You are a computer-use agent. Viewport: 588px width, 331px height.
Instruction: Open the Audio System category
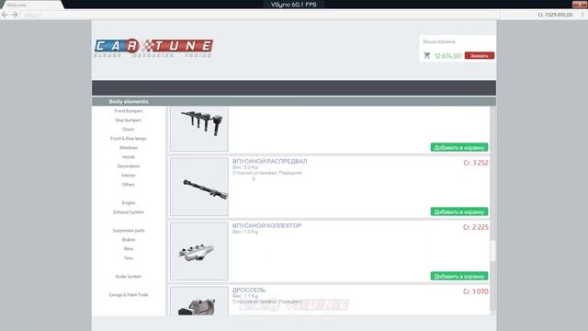pos(129,277)
